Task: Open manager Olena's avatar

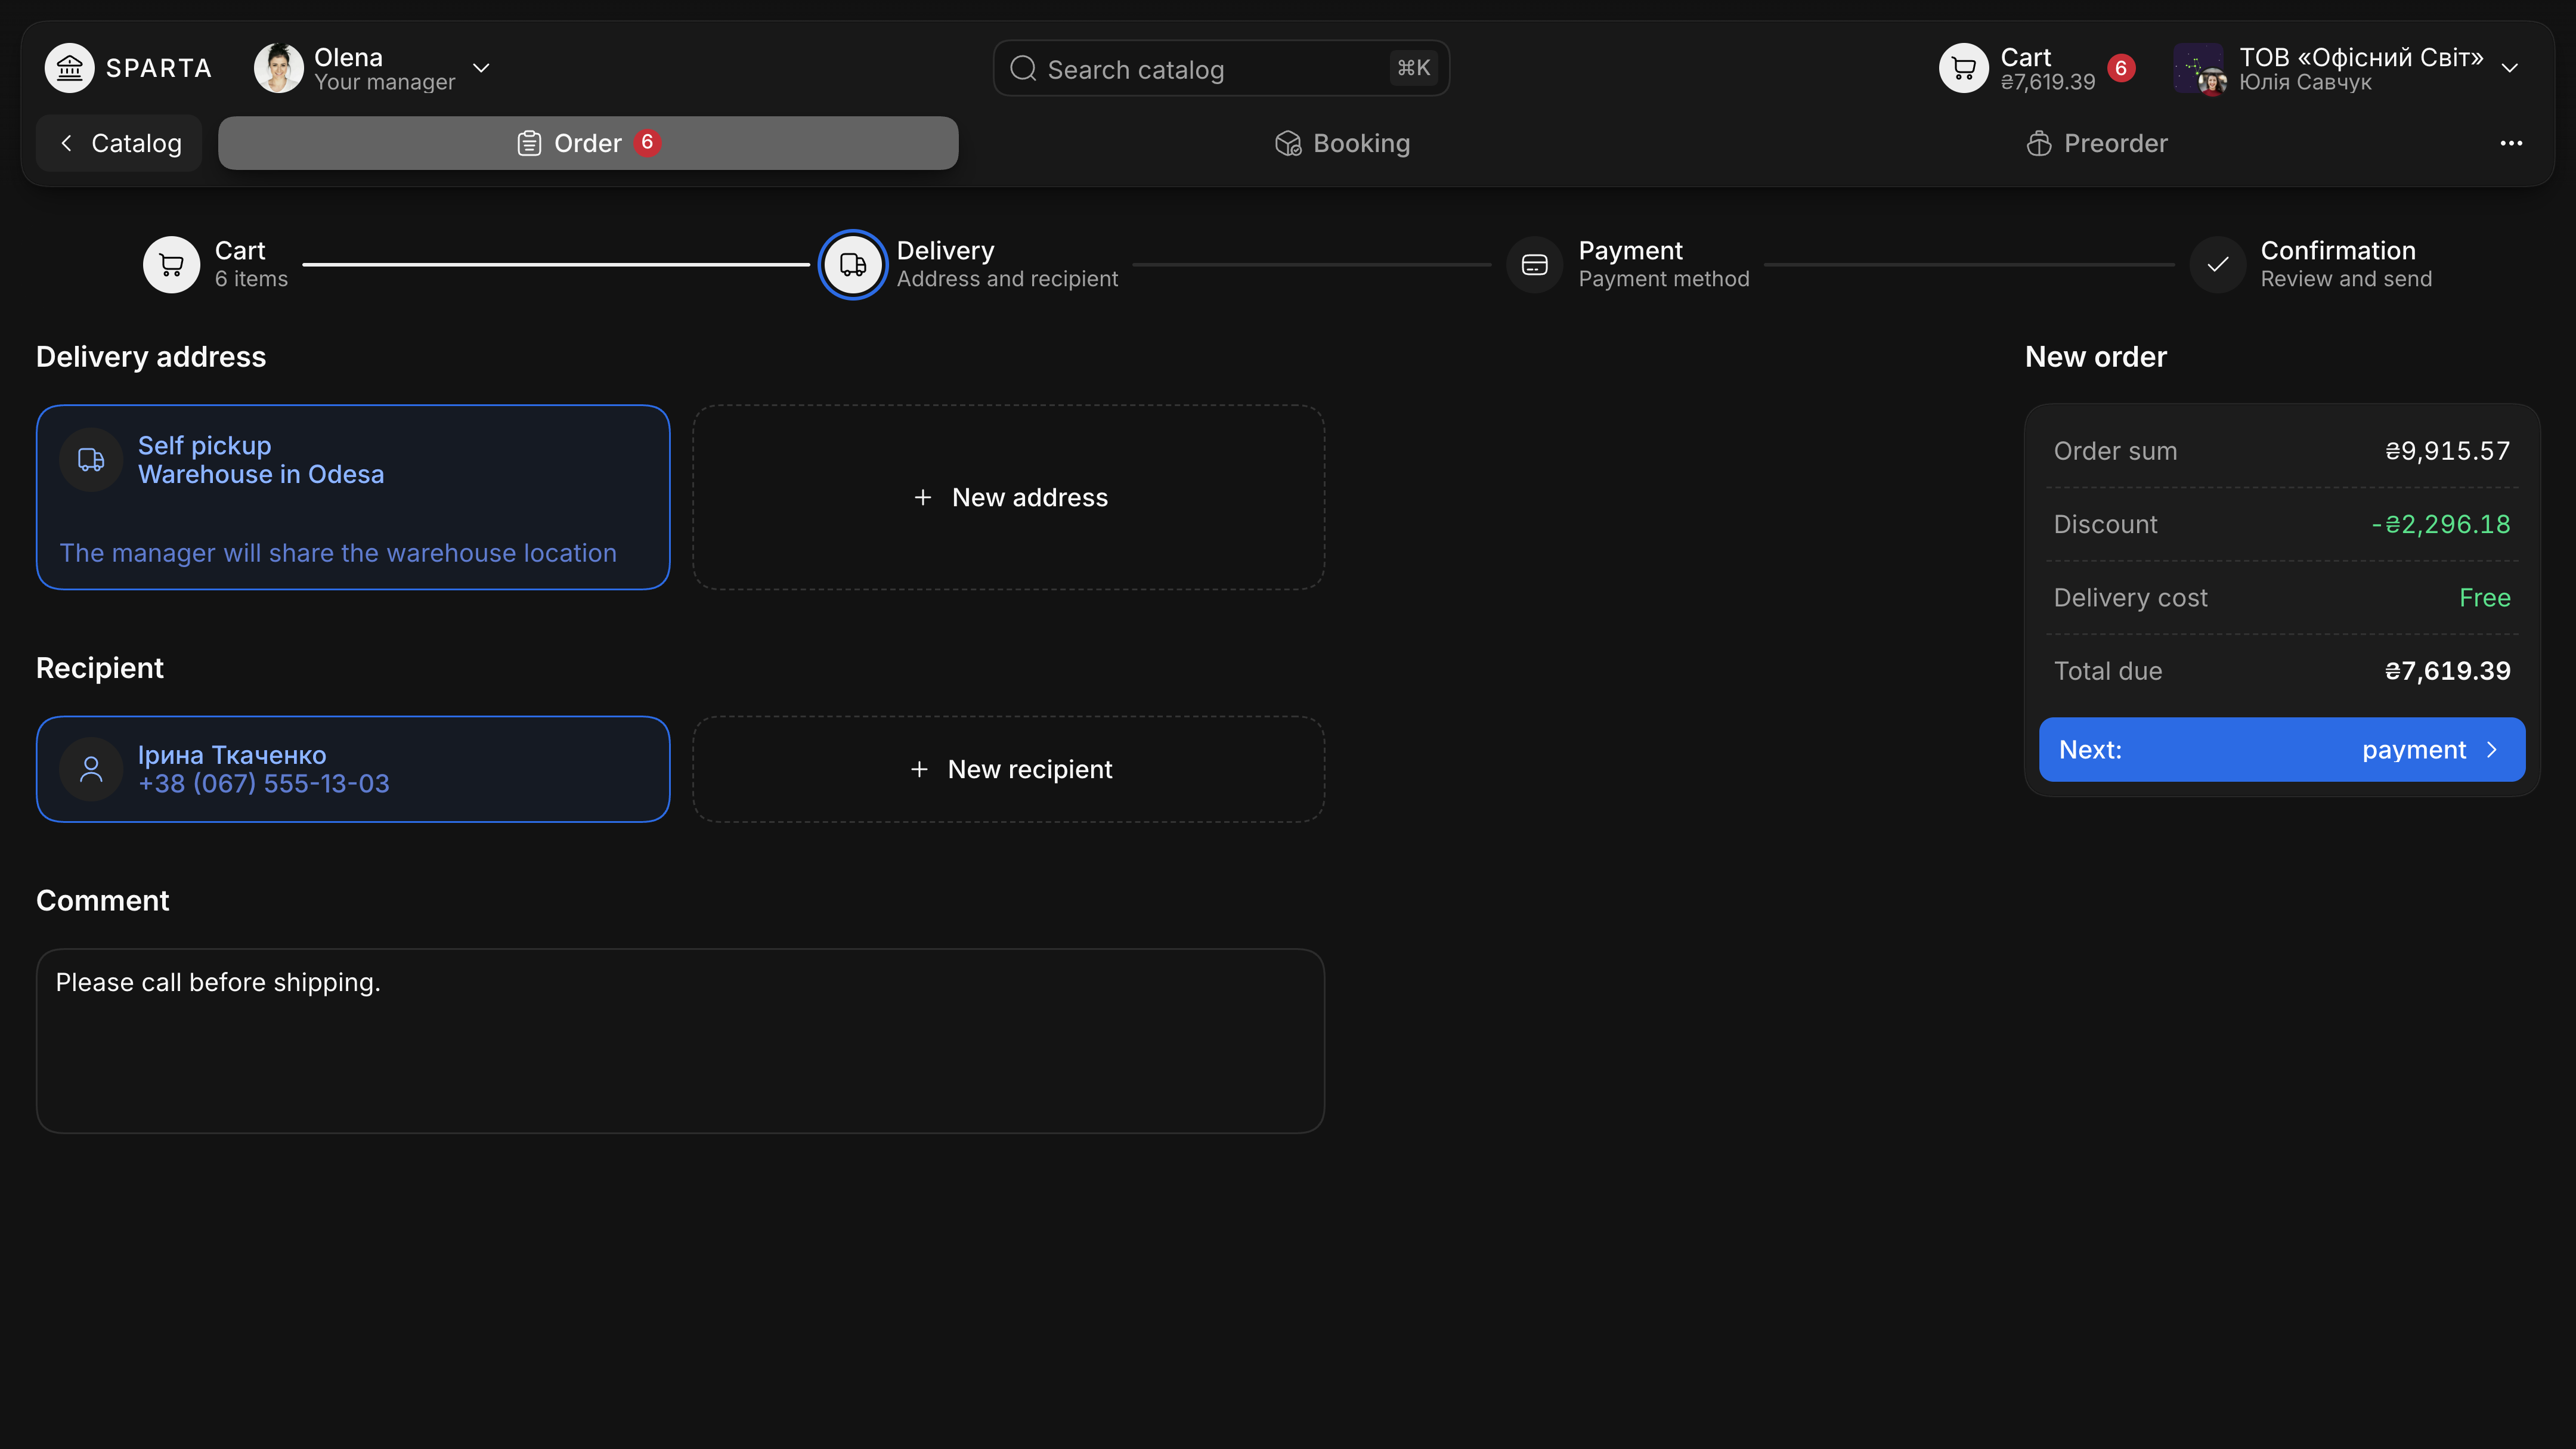Action: (x=279, y=68)
